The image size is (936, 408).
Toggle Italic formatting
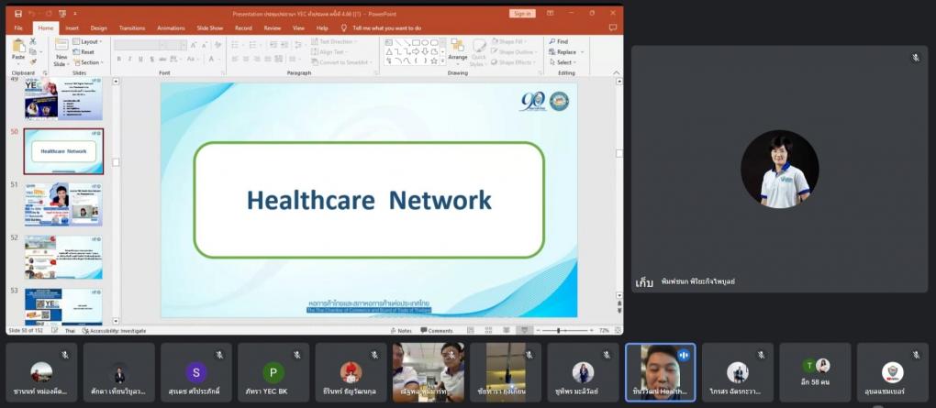(129, 59)
